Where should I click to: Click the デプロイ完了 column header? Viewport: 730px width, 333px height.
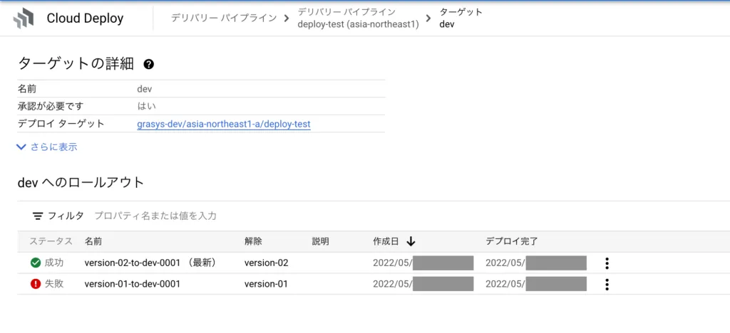click(x=512, y=241)
